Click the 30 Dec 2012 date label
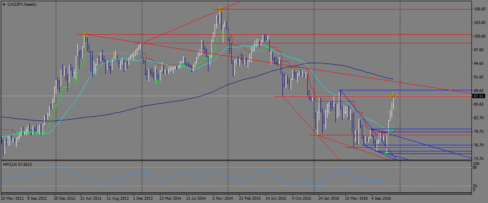This screenshot has width=488, height=203. (x=65, y=198)
